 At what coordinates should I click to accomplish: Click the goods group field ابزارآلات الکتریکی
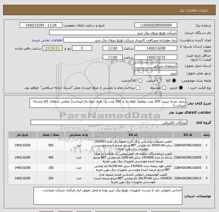(109, 123)
